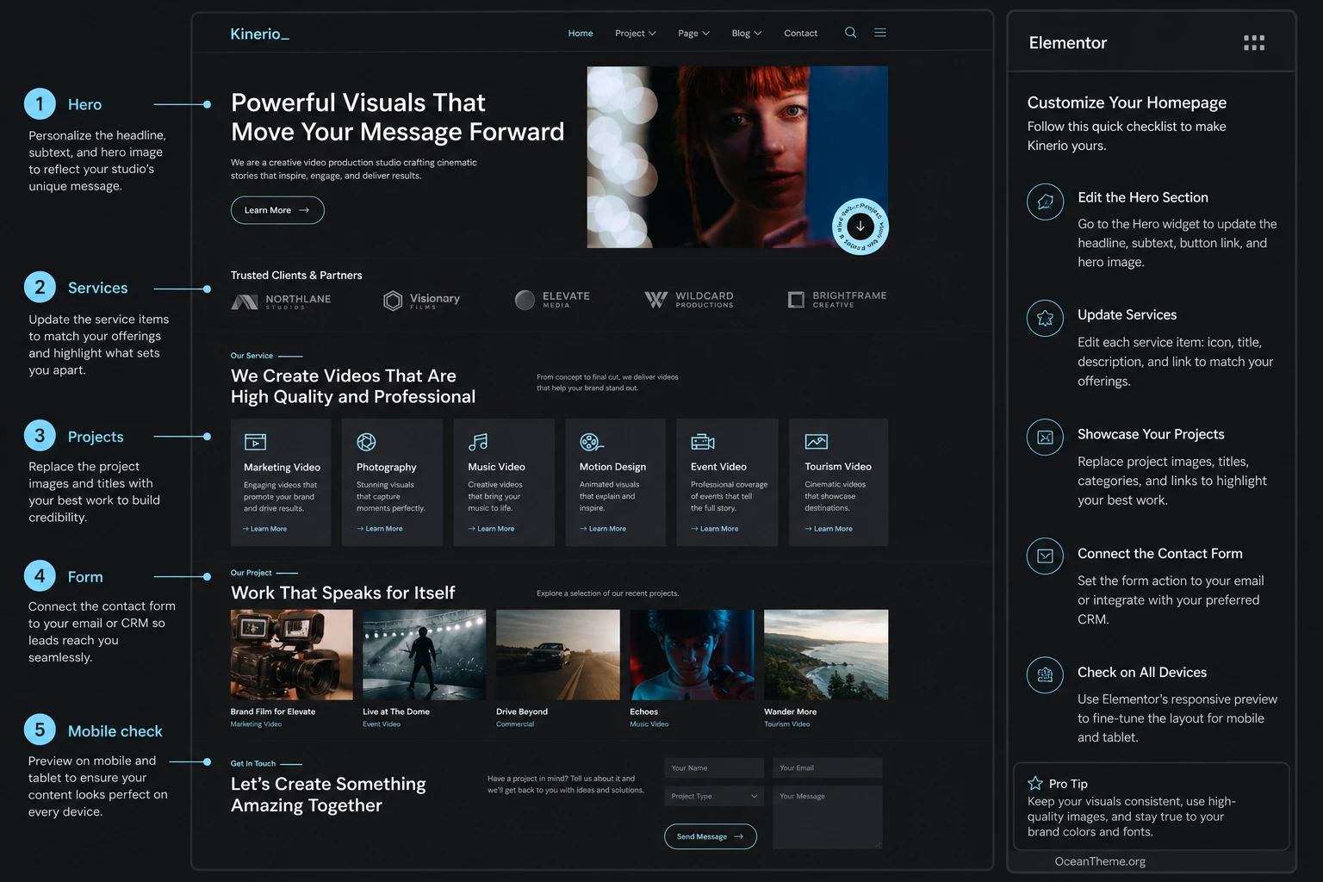The height and width of the screenshot is (882, 1323).
Task: Click the Your Email input field
Action: tap(827, 768)
